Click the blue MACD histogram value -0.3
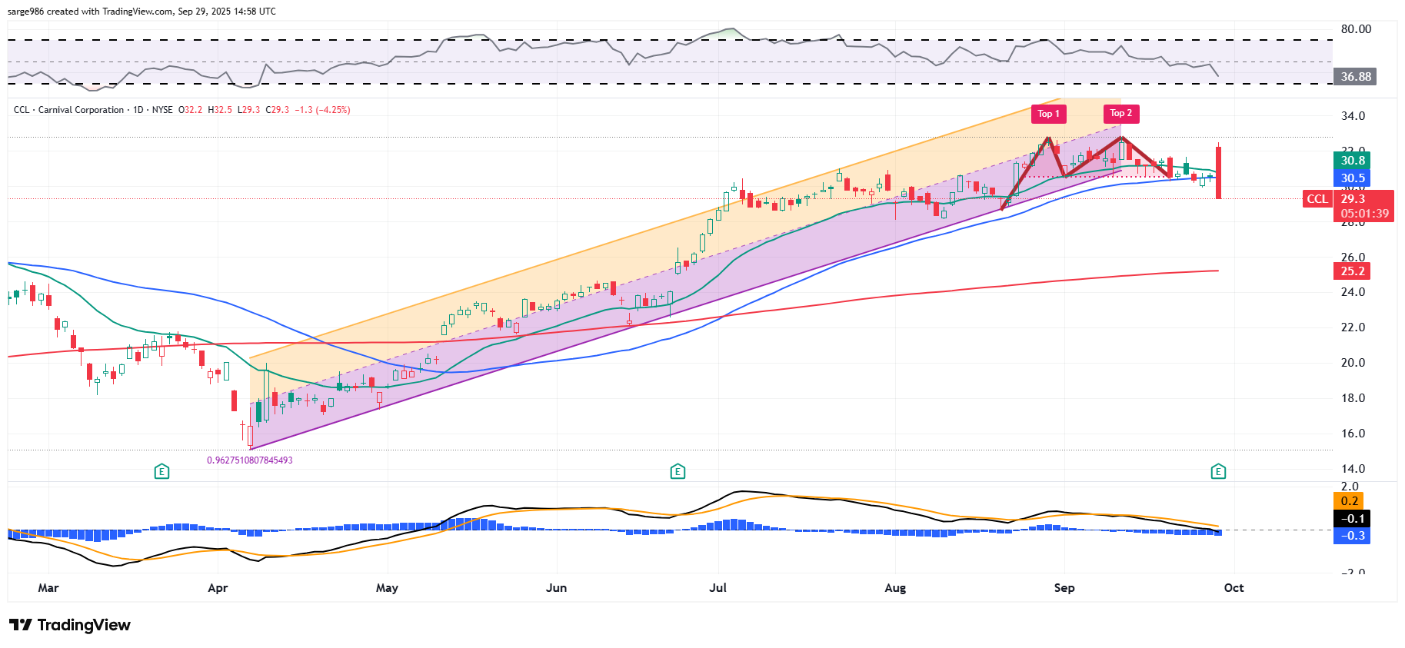1405x648 pixels. click(1353, 536)
